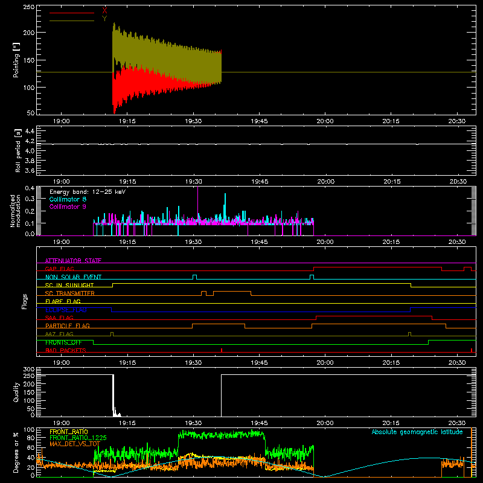The image size is (483, 483).
Task: Select the green FRONT_RATIO_1225 legend label
Action: [x=78, y=438]
